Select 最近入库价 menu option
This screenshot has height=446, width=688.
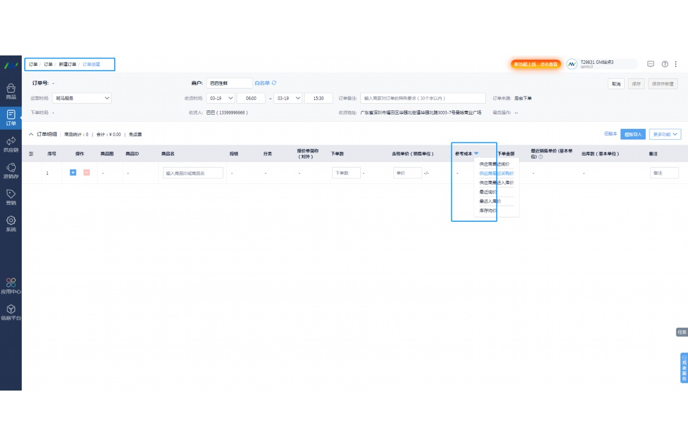[x=490, y=201]
